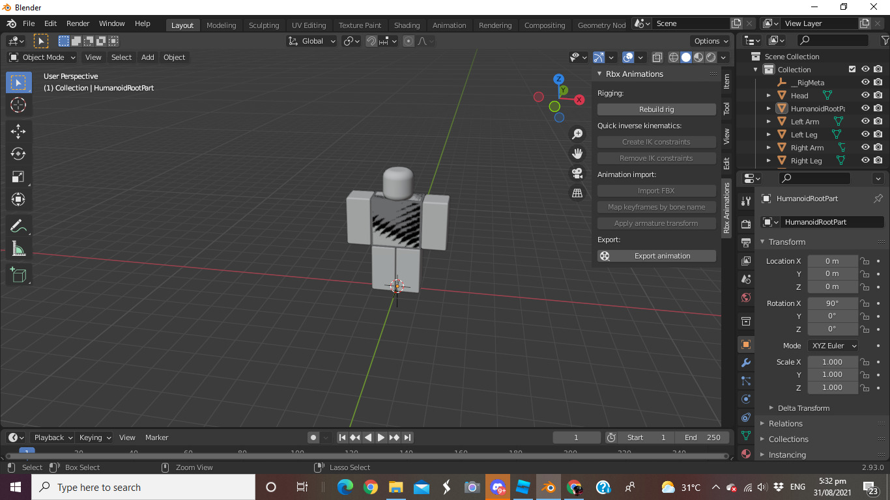Open World properties globe icon
The width and height of the screenshot is (890, 500).
click(x=746, y=298)
